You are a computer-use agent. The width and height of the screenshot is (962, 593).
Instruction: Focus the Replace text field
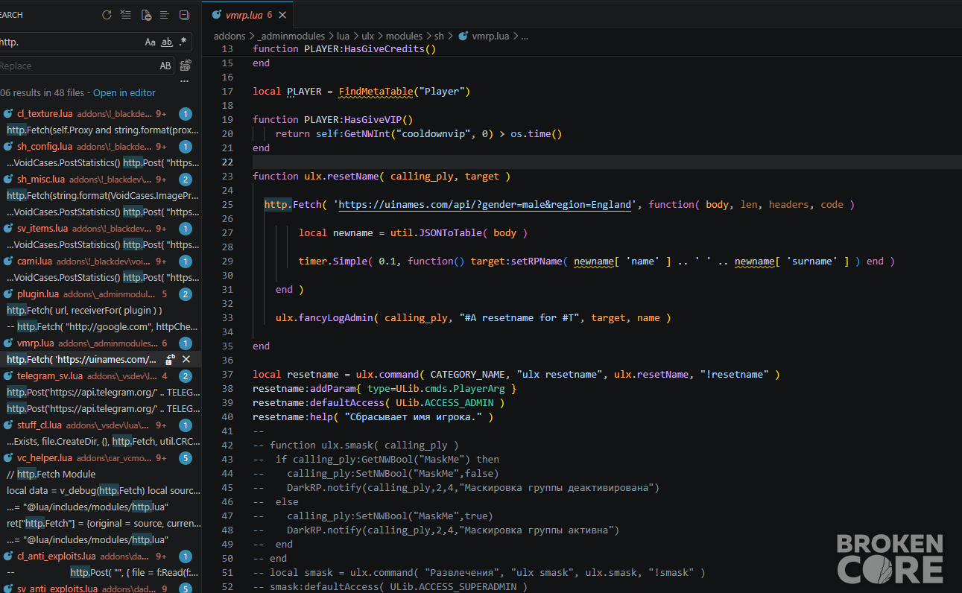[x=78, y=66]
